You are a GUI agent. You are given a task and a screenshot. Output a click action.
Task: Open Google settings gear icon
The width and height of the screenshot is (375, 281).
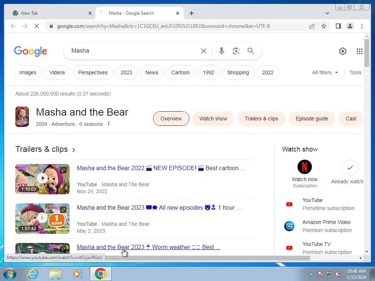[342, 51]
